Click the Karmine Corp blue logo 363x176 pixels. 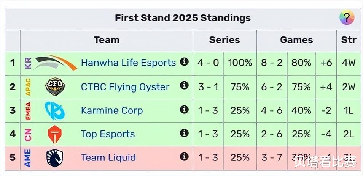(55, 111)
